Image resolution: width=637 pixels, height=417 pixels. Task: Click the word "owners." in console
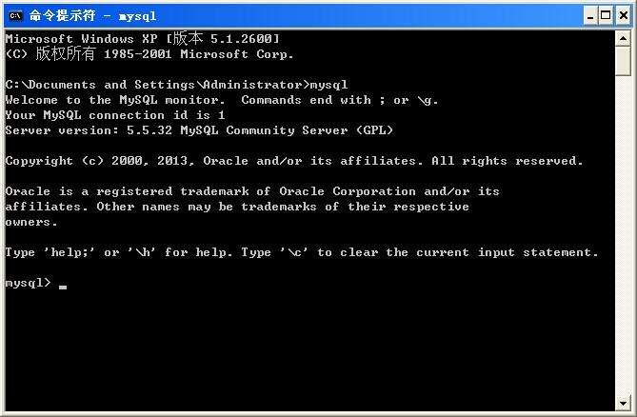[x=31, y=222]
